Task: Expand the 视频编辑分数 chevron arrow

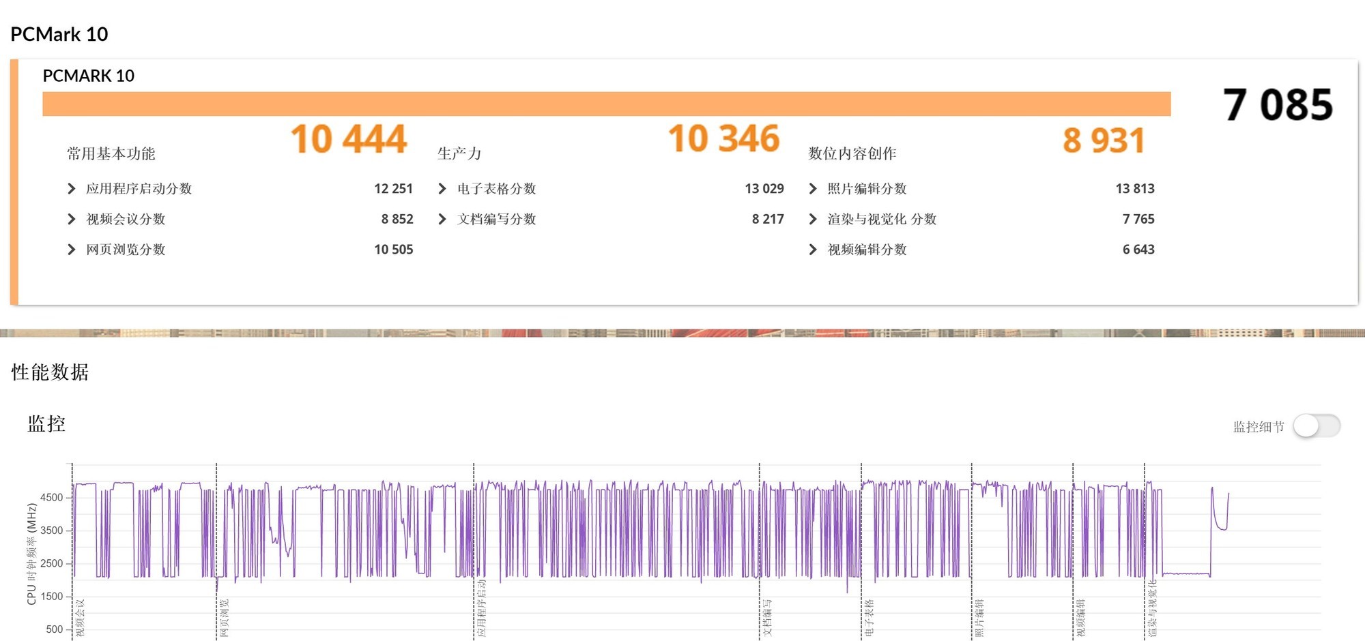Action: pyautogui.click(x=813, y=250)
